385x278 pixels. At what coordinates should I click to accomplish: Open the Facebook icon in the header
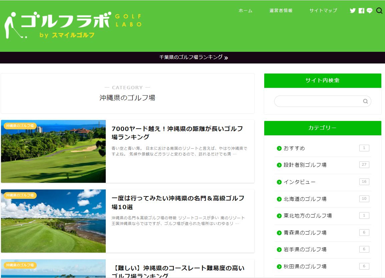[361, 11]
